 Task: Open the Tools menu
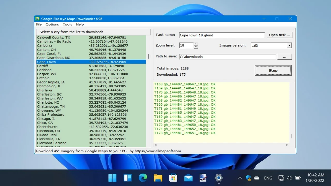(x=67, y=24)
